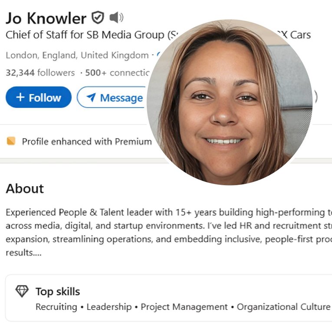Screen dimensions: 332x332
Task: Click the paper plane Message icon
Action: tap(91, 97)
